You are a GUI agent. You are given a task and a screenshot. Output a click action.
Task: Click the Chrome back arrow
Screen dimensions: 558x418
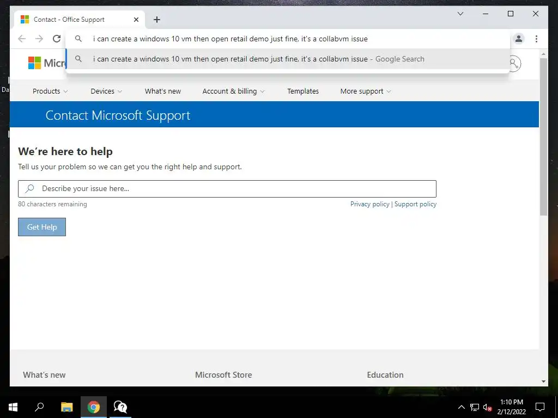click(22, 39)
